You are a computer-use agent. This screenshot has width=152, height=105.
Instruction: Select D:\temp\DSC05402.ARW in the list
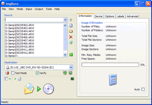[20, 25]
